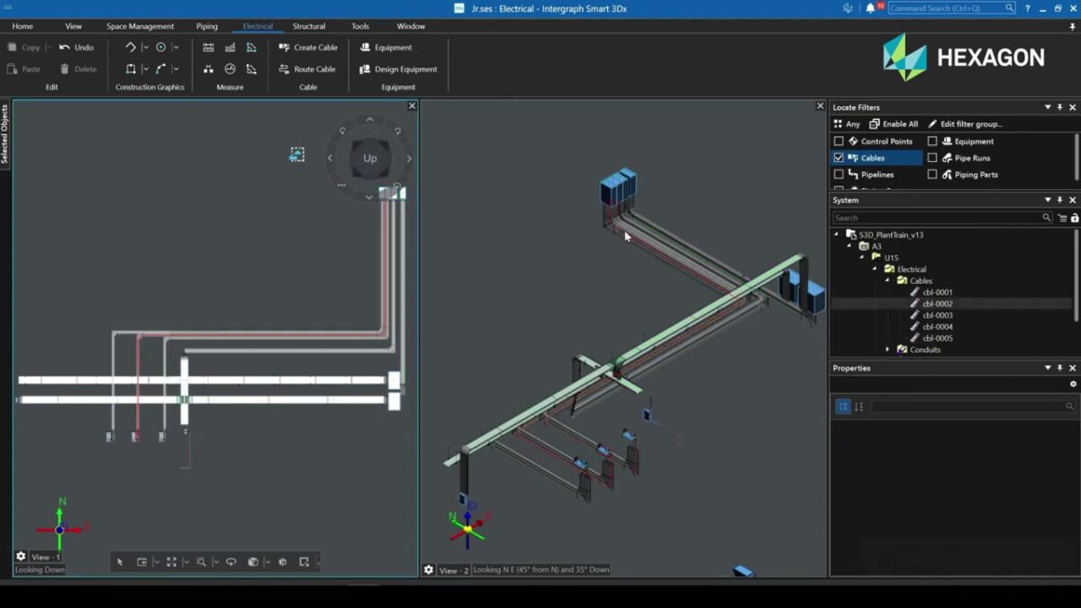
Task: Toggle categorized view in Properties panel
Action: tap(843, 407)
